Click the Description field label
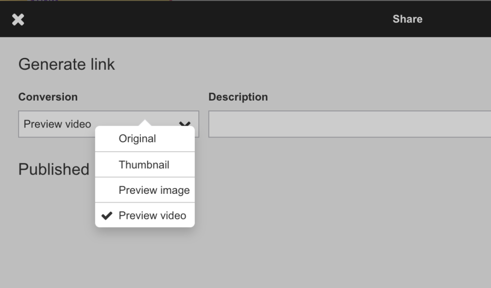 pos(238,97)
